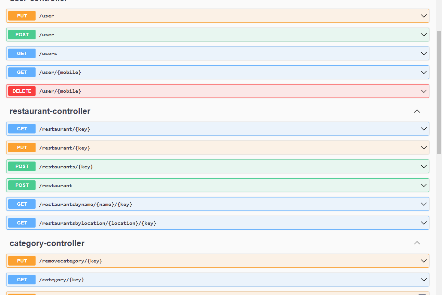This screenshot has height=295, width=442.
Task: Click the DELETE badge for /user/{mobile}
Action: coord(22,91)
